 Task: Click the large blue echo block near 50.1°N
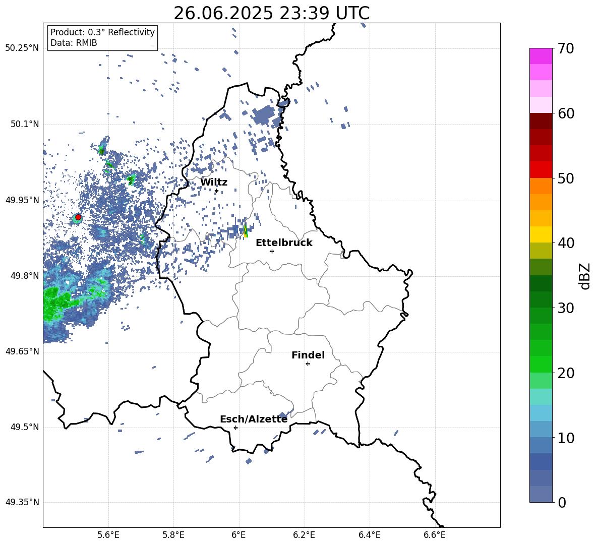coord(264,115)
